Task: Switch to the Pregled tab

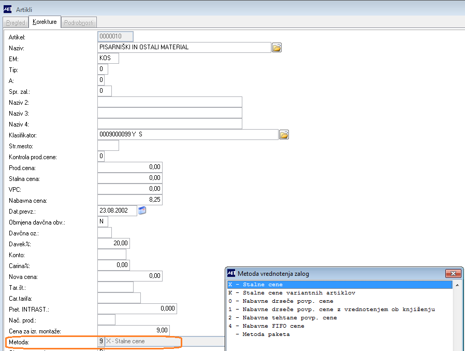Action: click(16, 23)
